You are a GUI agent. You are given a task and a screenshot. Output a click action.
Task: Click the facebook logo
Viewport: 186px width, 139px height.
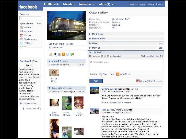pyautogui.click(x=28, y=7)
